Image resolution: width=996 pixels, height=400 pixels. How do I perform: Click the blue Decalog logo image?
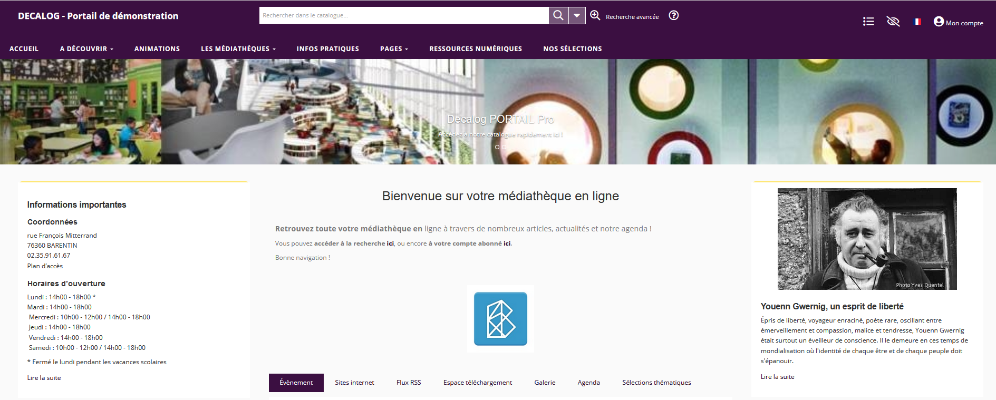point(500,319)
